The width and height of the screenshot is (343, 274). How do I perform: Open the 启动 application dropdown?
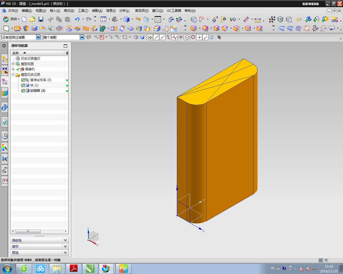pyautogui.click(x=11, y=19)
